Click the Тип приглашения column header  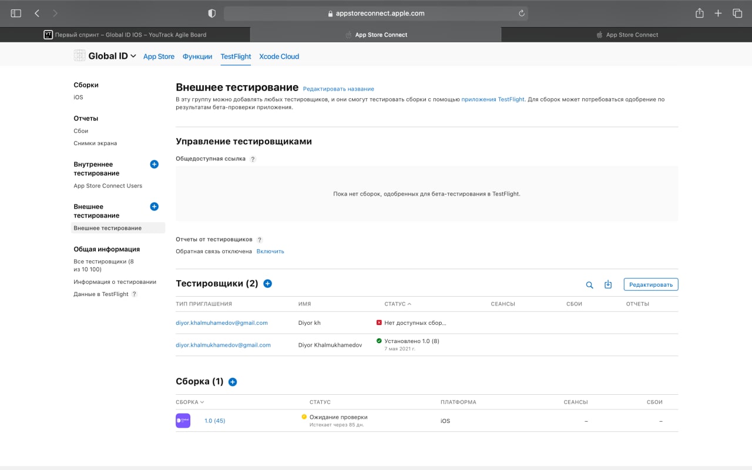204,304
